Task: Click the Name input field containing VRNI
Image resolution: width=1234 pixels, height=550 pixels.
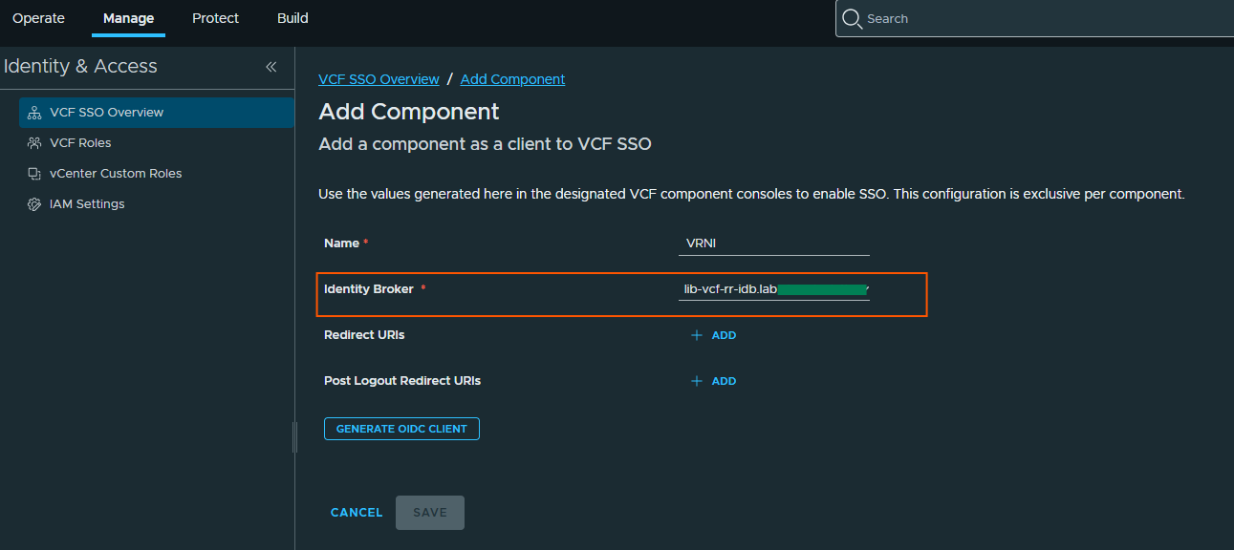Action: [774, 243]
